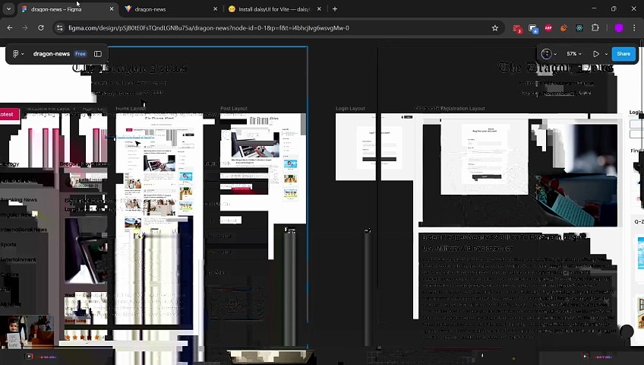Screen dimensions: 644x365
Task: Click the blue Share button
Action: point(623,54)
